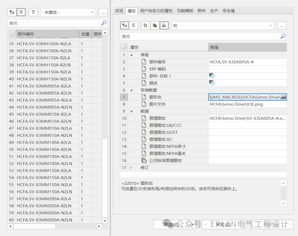Screen dimensions: 298x236
Task: Click the copy properties icon
Action: pyautogui.click(x=146, y=25)
